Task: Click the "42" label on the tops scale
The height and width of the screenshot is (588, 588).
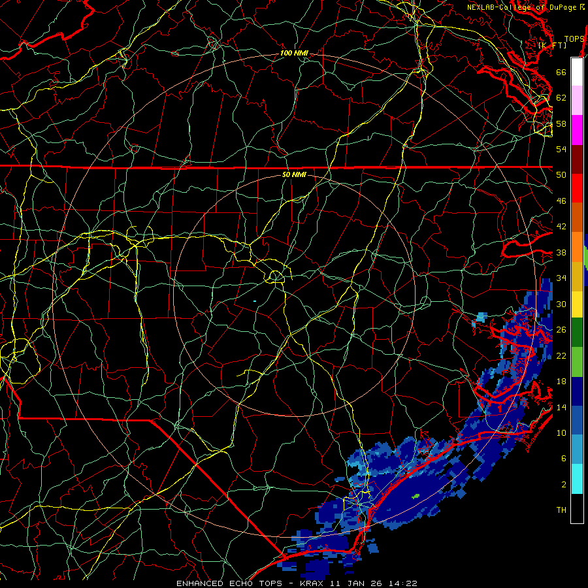Action: (561, 227)
